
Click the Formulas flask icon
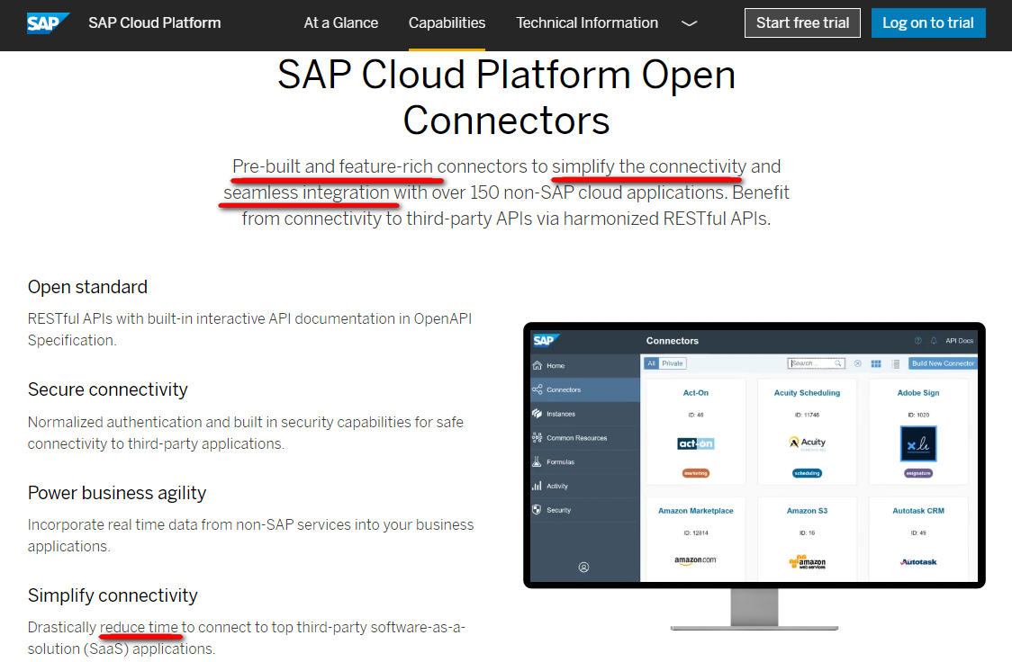(x=537, y=461)
